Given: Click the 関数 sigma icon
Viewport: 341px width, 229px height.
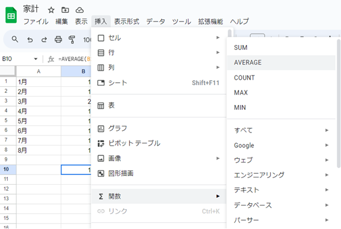Looking at the screenshot, I should click(x=101, y=196).
